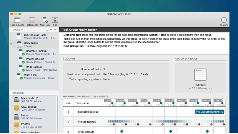Click the Home drive icon

coord(16,117)
